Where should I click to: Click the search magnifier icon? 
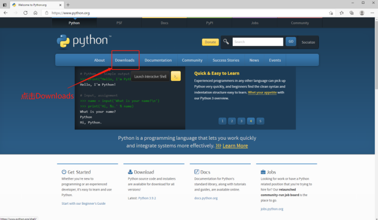226,41
